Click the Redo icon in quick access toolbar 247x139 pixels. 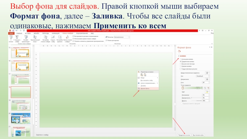point(20,31)
